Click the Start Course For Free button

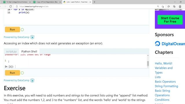point(170,20)
